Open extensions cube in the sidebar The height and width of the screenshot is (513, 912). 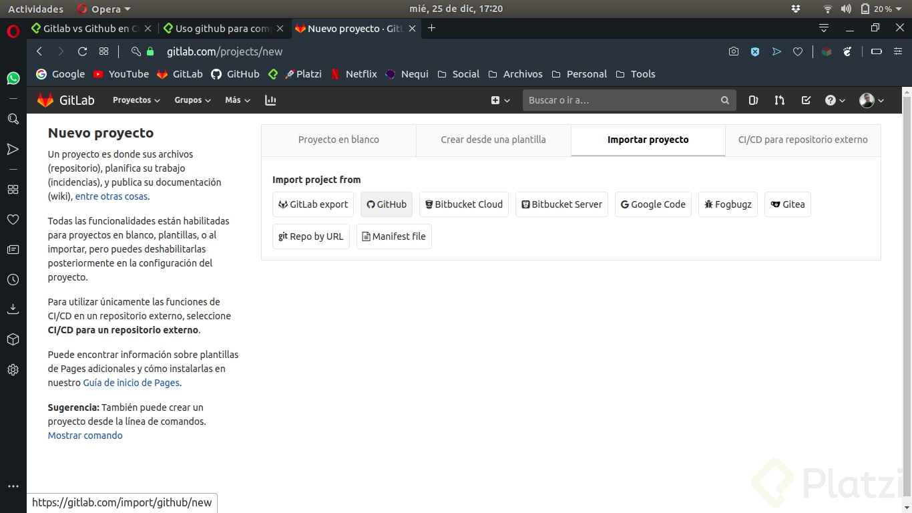(x=13, y=339)
